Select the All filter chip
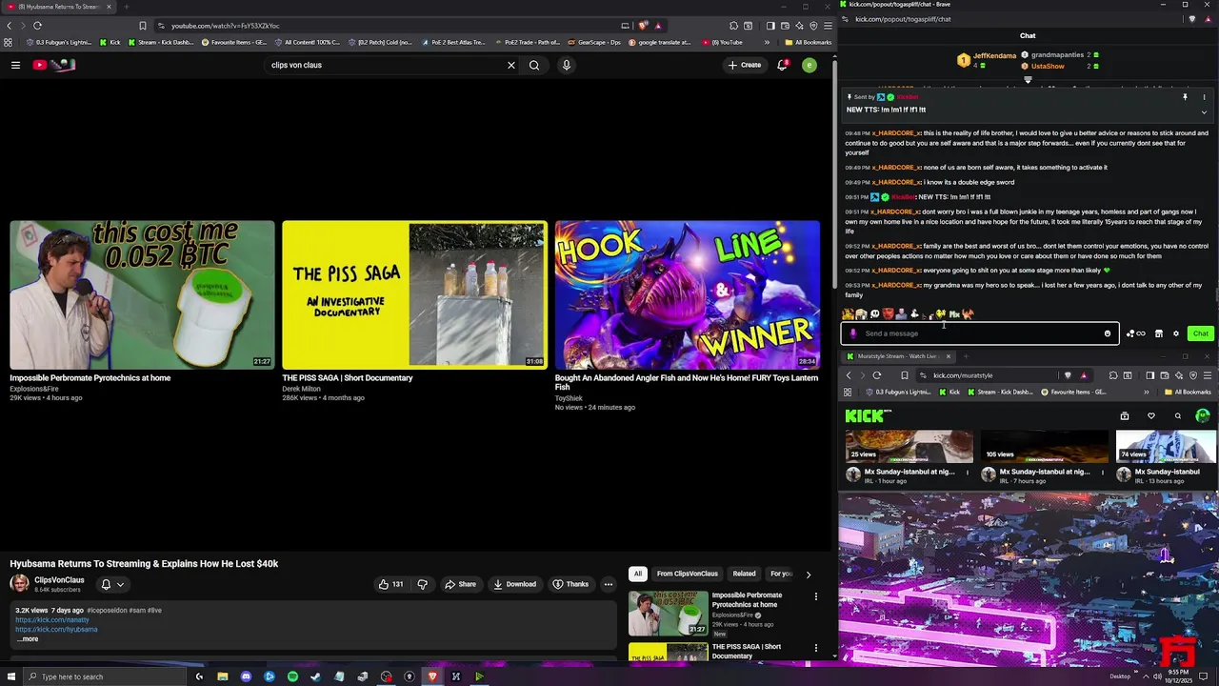 638,574
